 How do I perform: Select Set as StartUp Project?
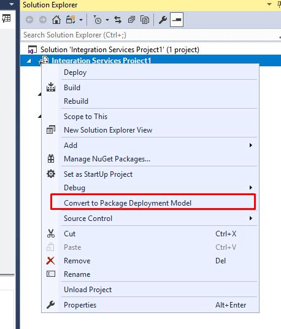(x=150, y=174)
